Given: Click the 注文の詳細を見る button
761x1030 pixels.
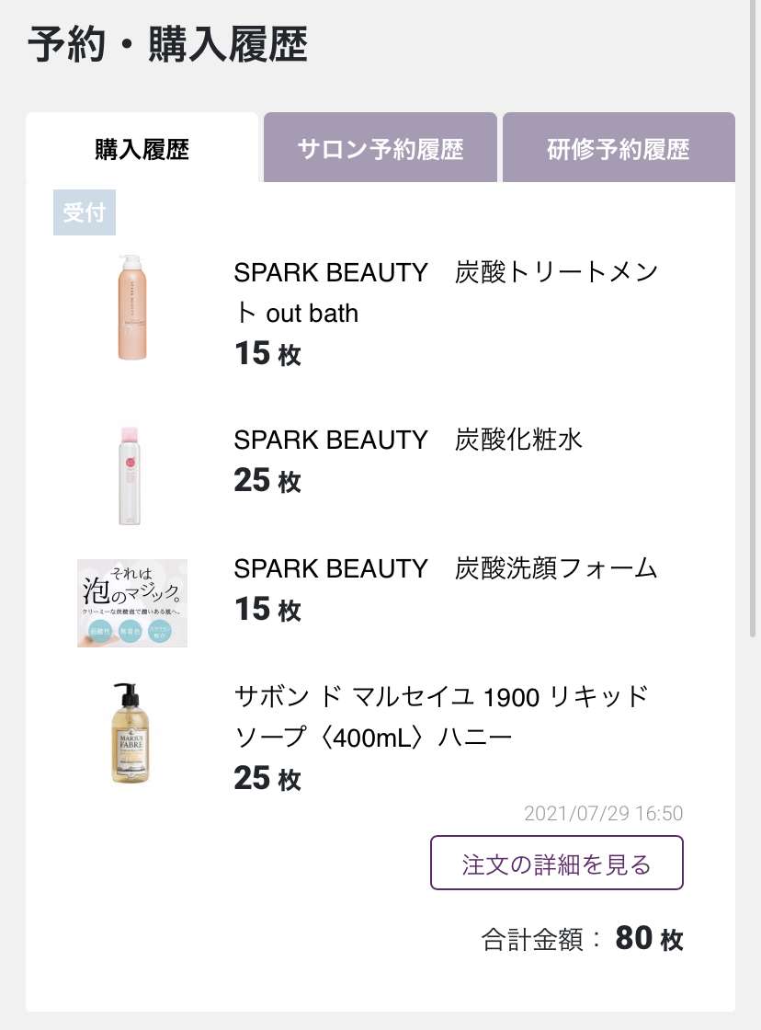Looking at the screenshot, I should 557,864.
